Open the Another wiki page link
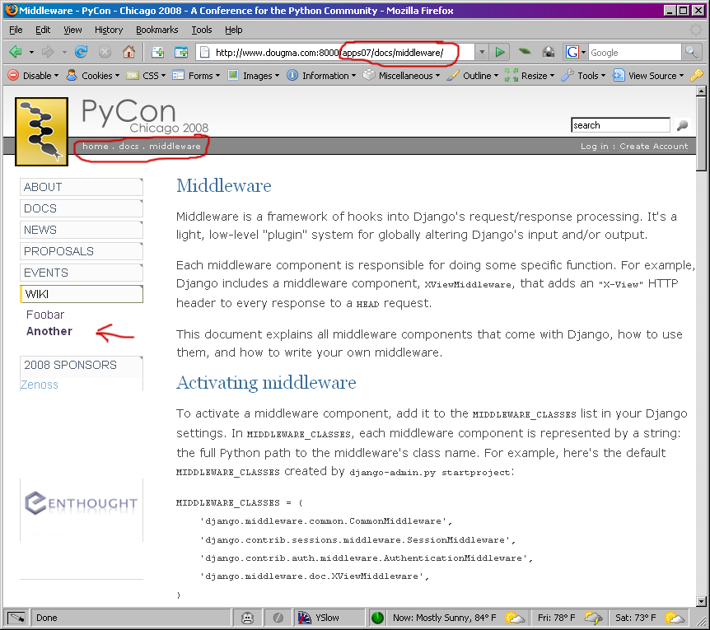 coord(49,331)
